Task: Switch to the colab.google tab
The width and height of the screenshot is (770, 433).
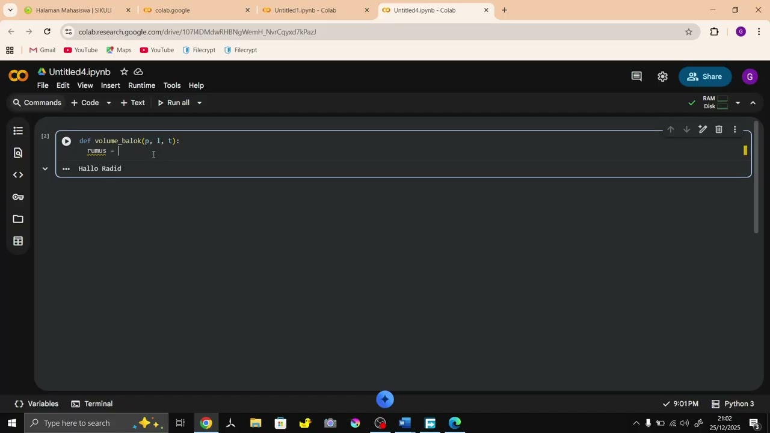Action: pos(196,10)
